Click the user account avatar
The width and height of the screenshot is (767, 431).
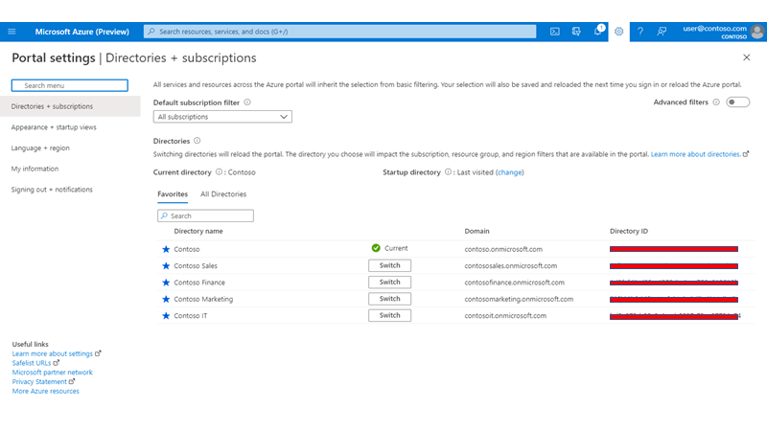tap(757, 31)
